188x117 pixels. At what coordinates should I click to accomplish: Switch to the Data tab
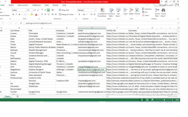[x=47, y=5]
